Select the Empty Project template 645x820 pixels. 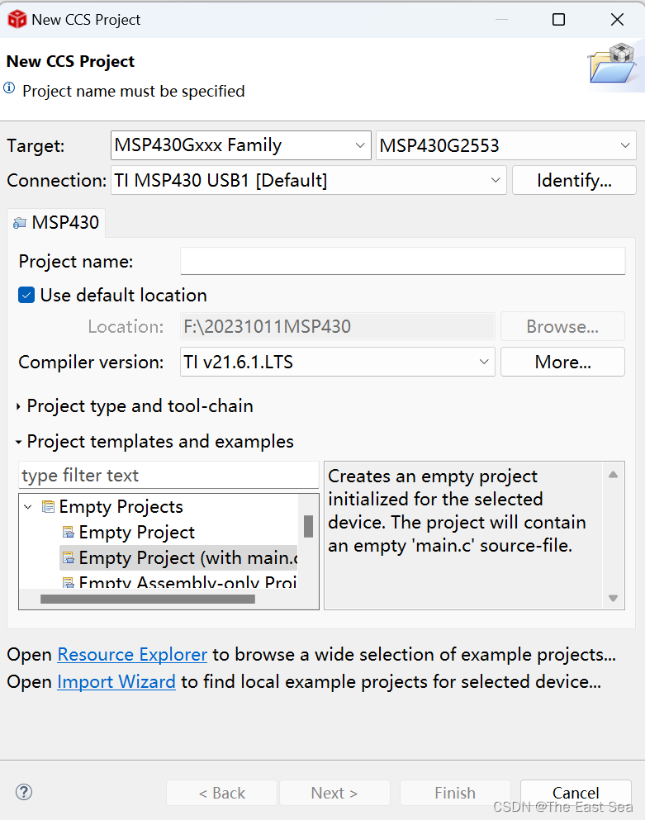135,532
